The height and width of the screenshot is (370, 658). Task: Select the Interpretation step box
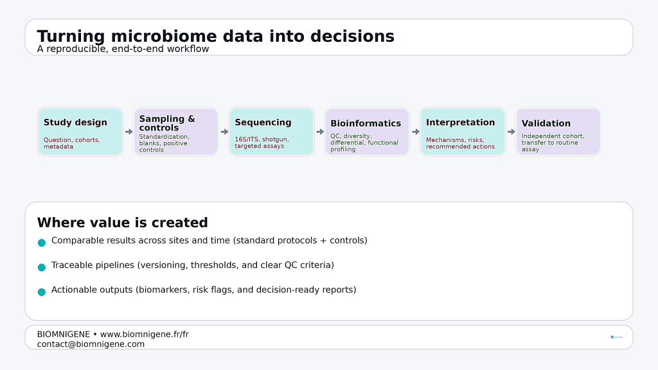[463, 132]
